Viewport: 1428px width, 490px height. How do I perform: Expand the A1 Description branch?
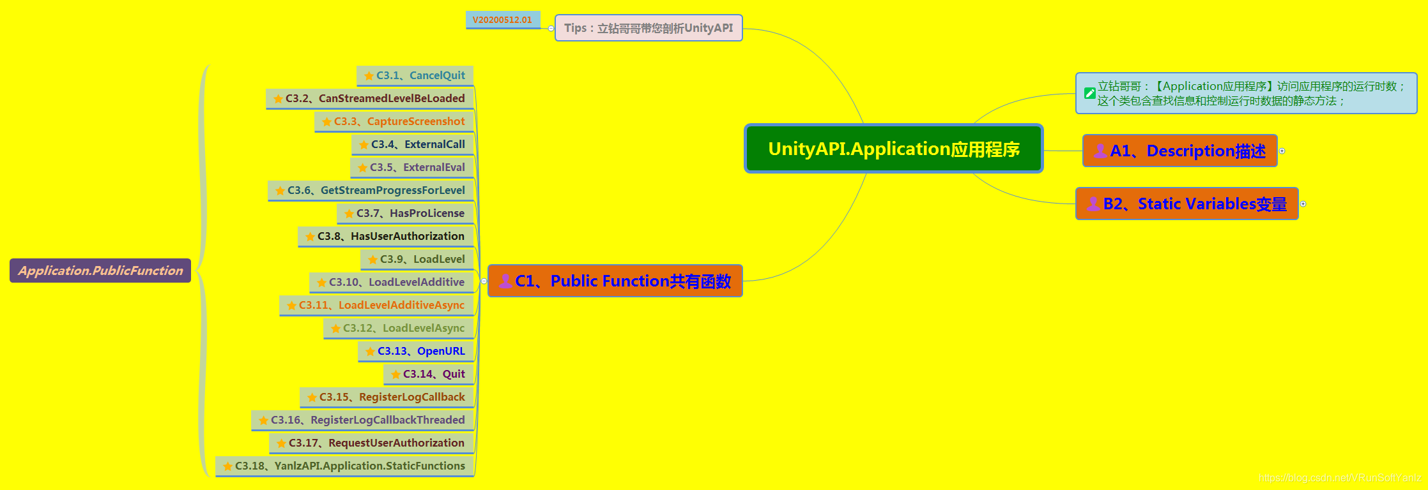pyautogui.click(x=1282, y=151)
